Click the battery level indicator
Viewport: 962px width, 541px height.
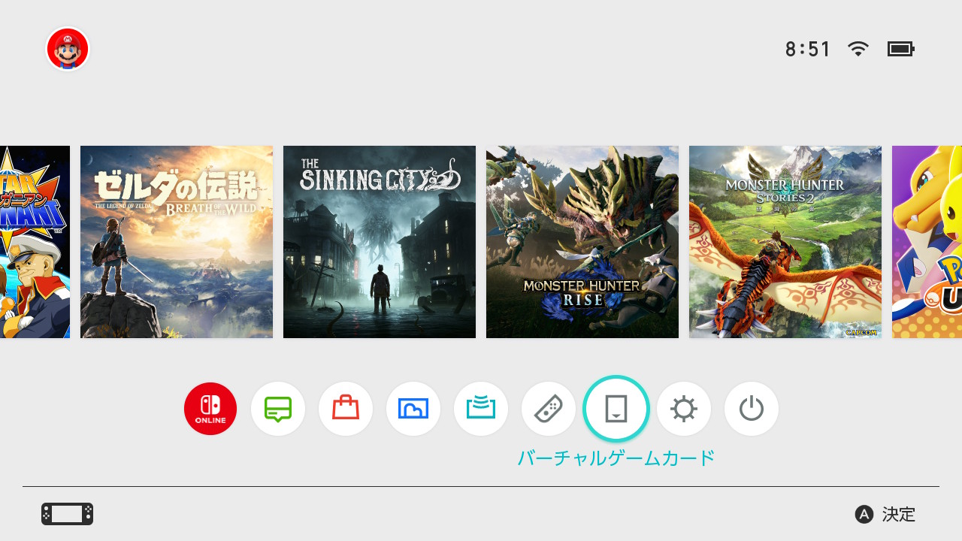[x=900, y=49]
